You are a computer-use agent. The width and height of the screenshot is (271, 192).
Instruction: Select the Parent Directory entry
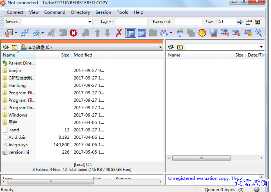pyautogui.click(x=19, y=63)
